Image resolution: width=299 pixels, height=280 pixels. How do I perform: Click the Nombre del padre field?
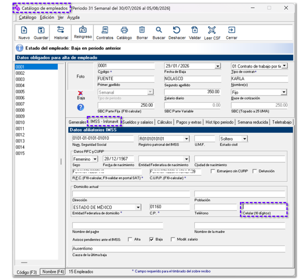(117, 226)
